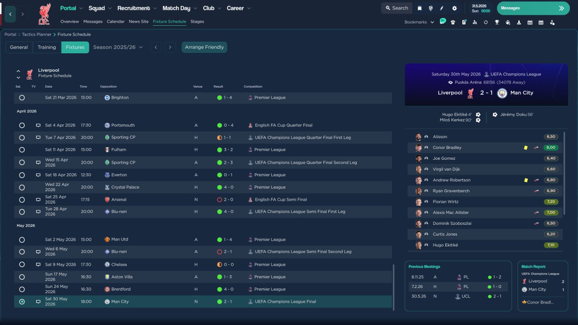Open the shirt icon in bookmarks bar
Viewport: 578px width, 325px height.
[453, 22]
